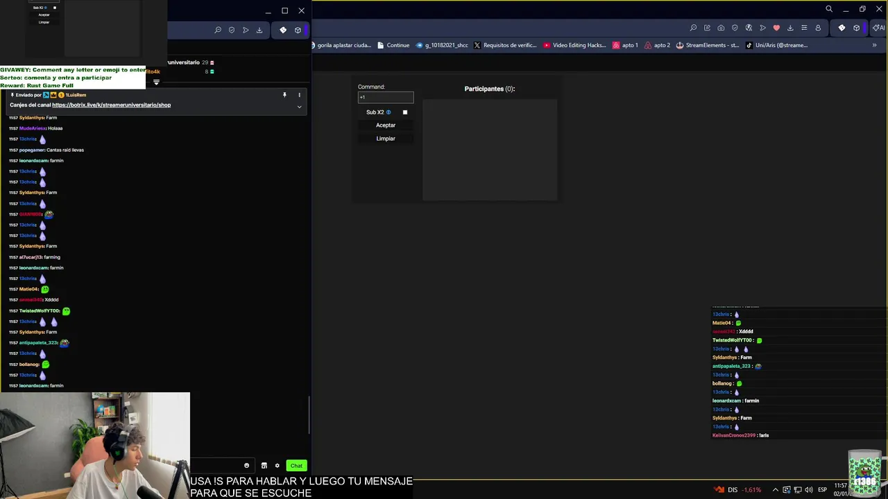Click the tag-shaped extension icon in the right browser

point(842,28)
